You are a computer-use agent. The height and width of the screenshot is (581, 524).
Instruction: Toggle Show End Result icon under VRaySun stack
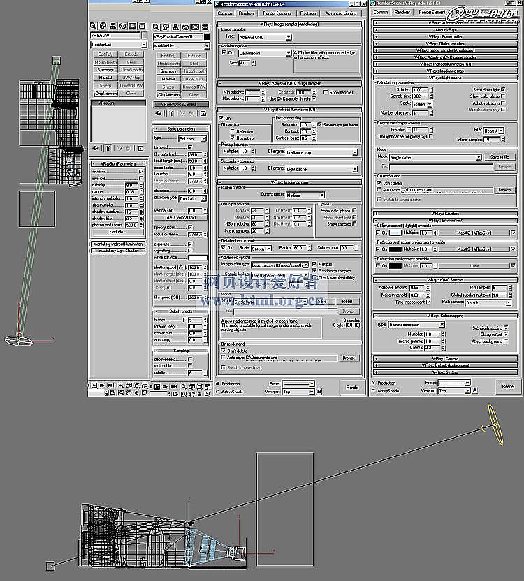(108, 148)
